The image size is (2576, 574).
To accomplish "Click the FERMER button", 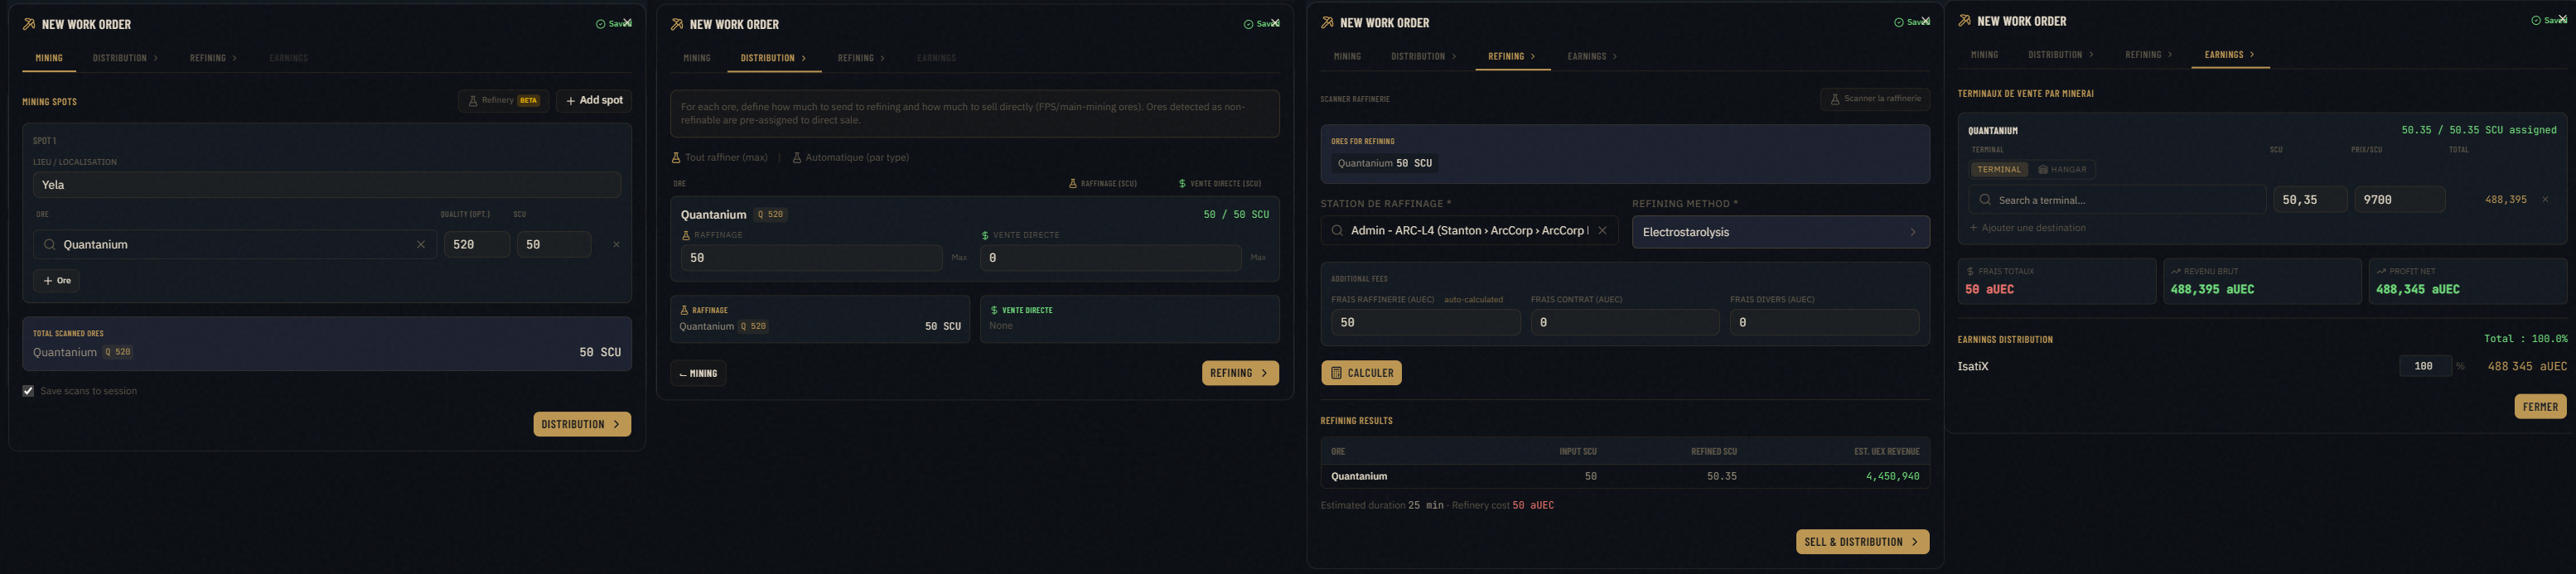I will tap(2540, 407).
